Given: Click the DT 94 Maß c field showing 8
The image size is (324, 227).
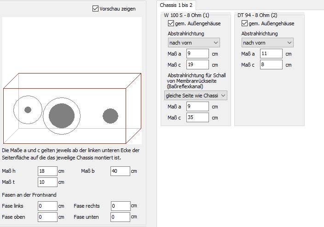Looking at the screenshot, I should pos(271,65).
